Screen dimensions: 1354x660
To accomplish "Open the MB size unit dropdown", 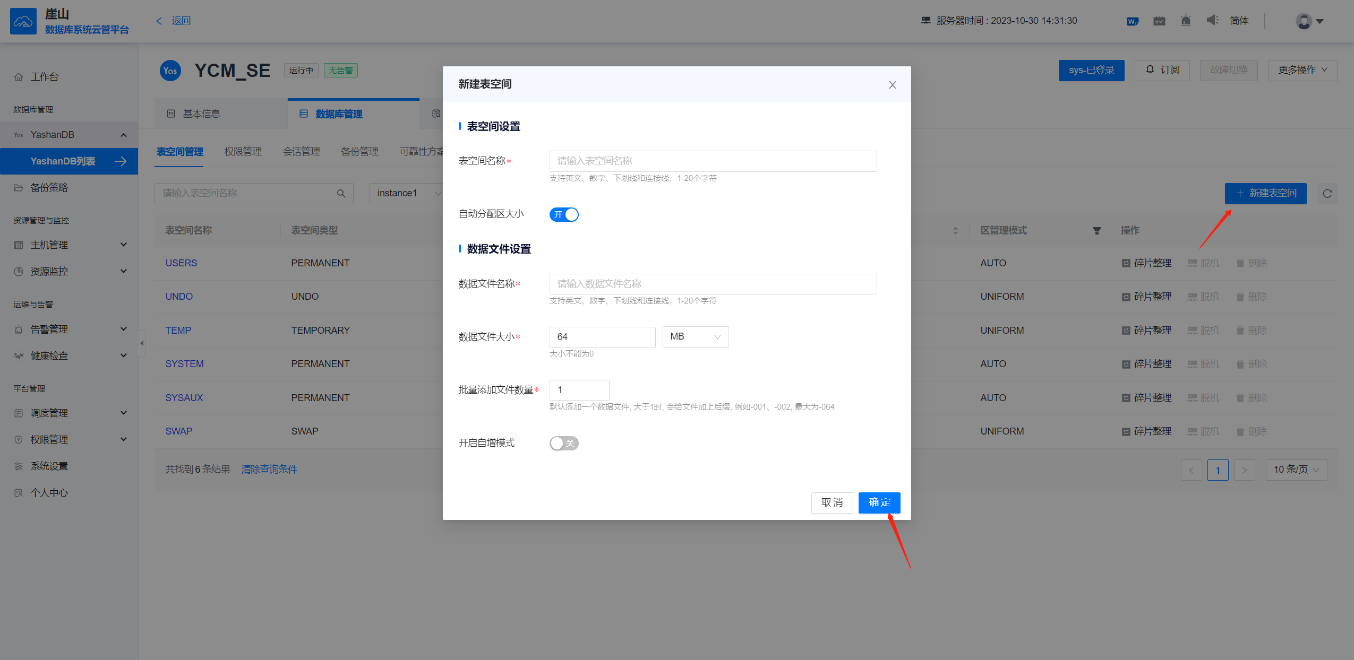I will [x=695, y=337].
